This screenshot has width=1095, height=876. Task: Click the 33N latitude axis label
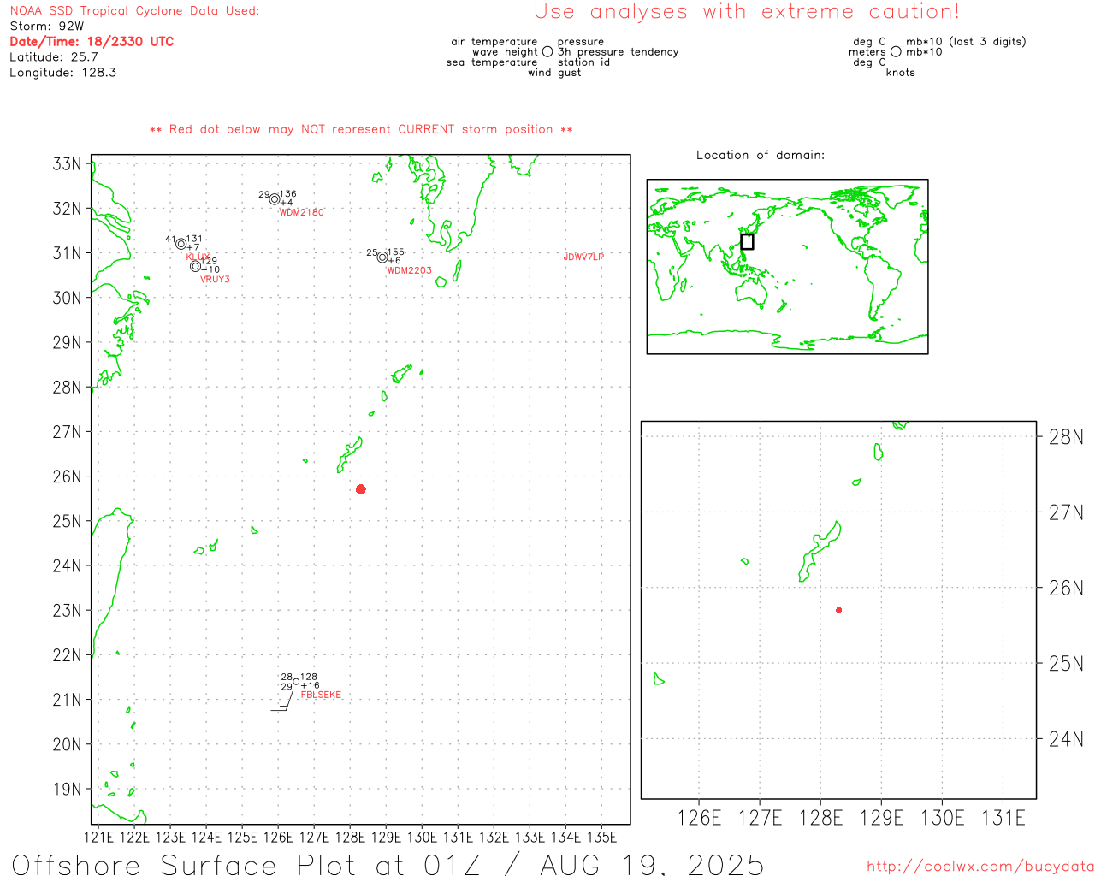tap(68, 163)
